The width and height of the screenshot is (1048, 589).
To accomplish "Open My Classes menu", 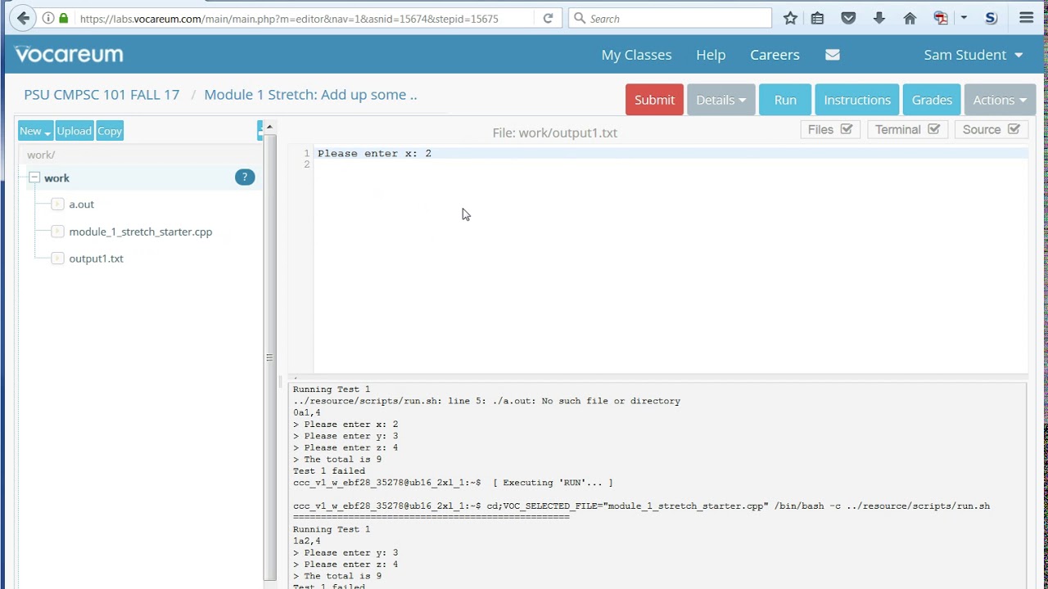I will [x=636, y=55].
